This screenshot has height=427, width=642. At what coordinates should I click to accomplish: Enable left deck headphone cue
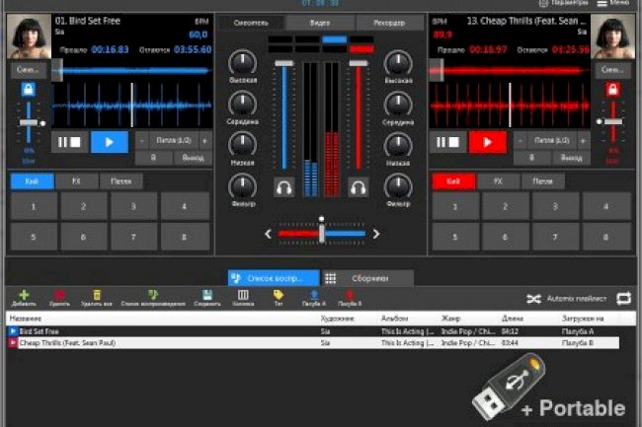(x=283, y=187)
